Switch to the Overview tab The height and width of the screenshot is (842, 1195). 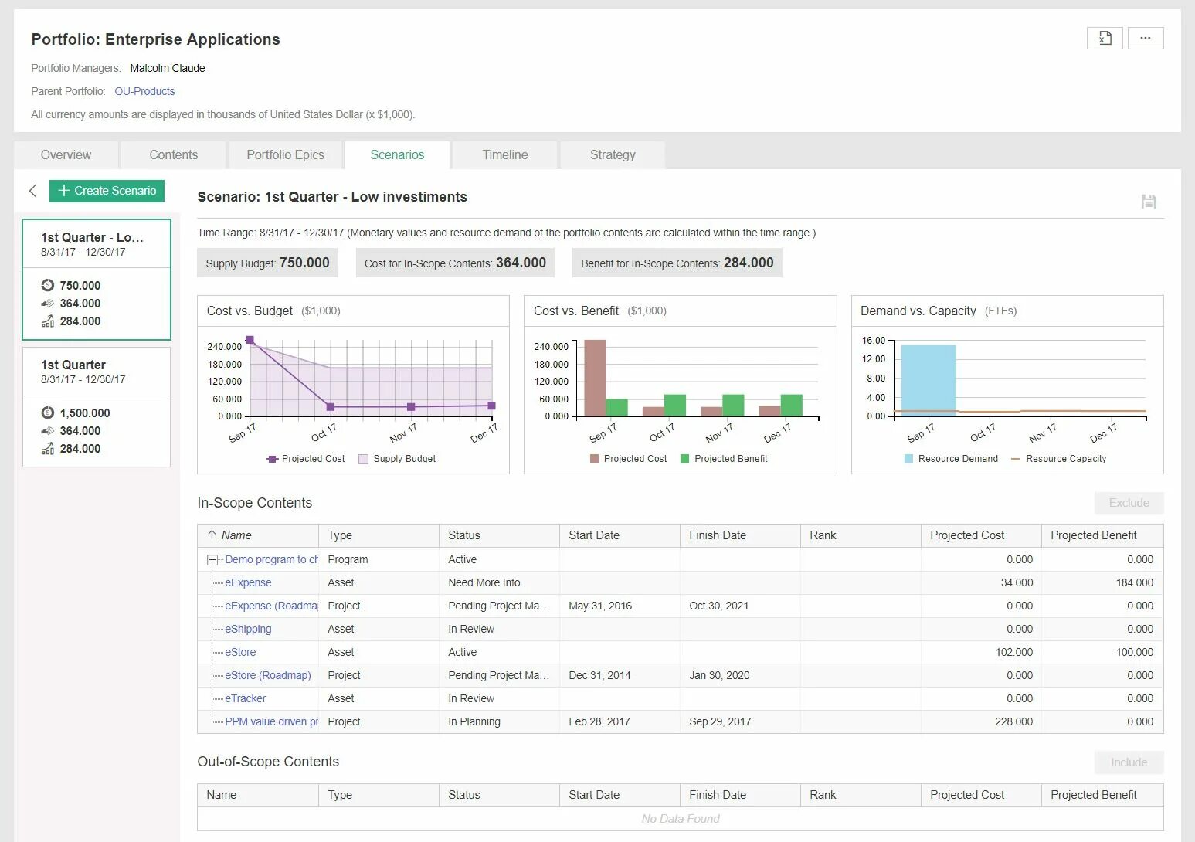click(66, 154)
